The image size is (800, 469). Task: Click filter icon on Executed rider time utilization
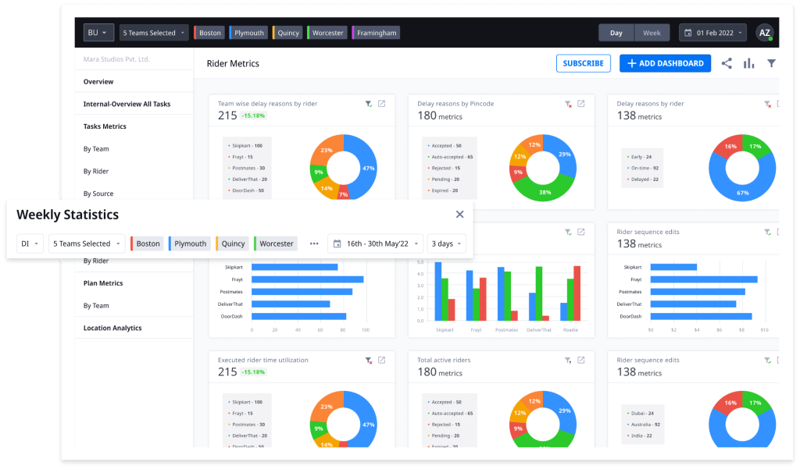click(x=369, y=361)
